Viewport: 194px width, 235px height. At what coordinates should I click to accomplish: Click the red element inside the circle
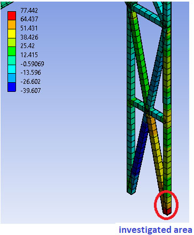167,211
